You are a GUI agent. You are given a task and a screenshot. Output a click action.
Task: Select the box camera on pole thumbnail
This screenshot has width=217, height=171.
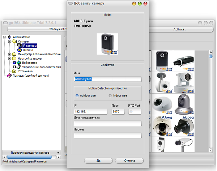click(184, 145)
